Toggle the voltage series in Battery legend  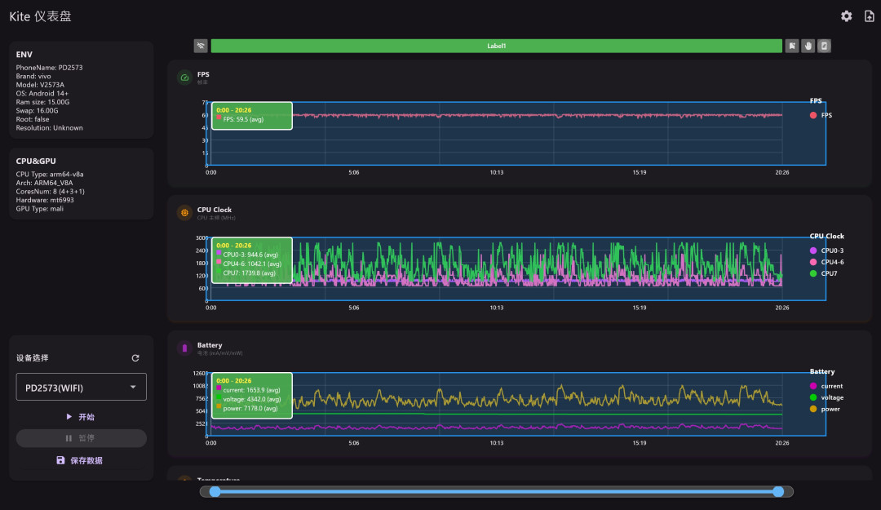[826, 397]
